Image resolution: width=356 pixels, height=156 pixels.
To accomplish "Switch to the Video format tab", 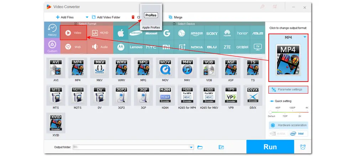I will pyautogui.click(x=74, y=33).
